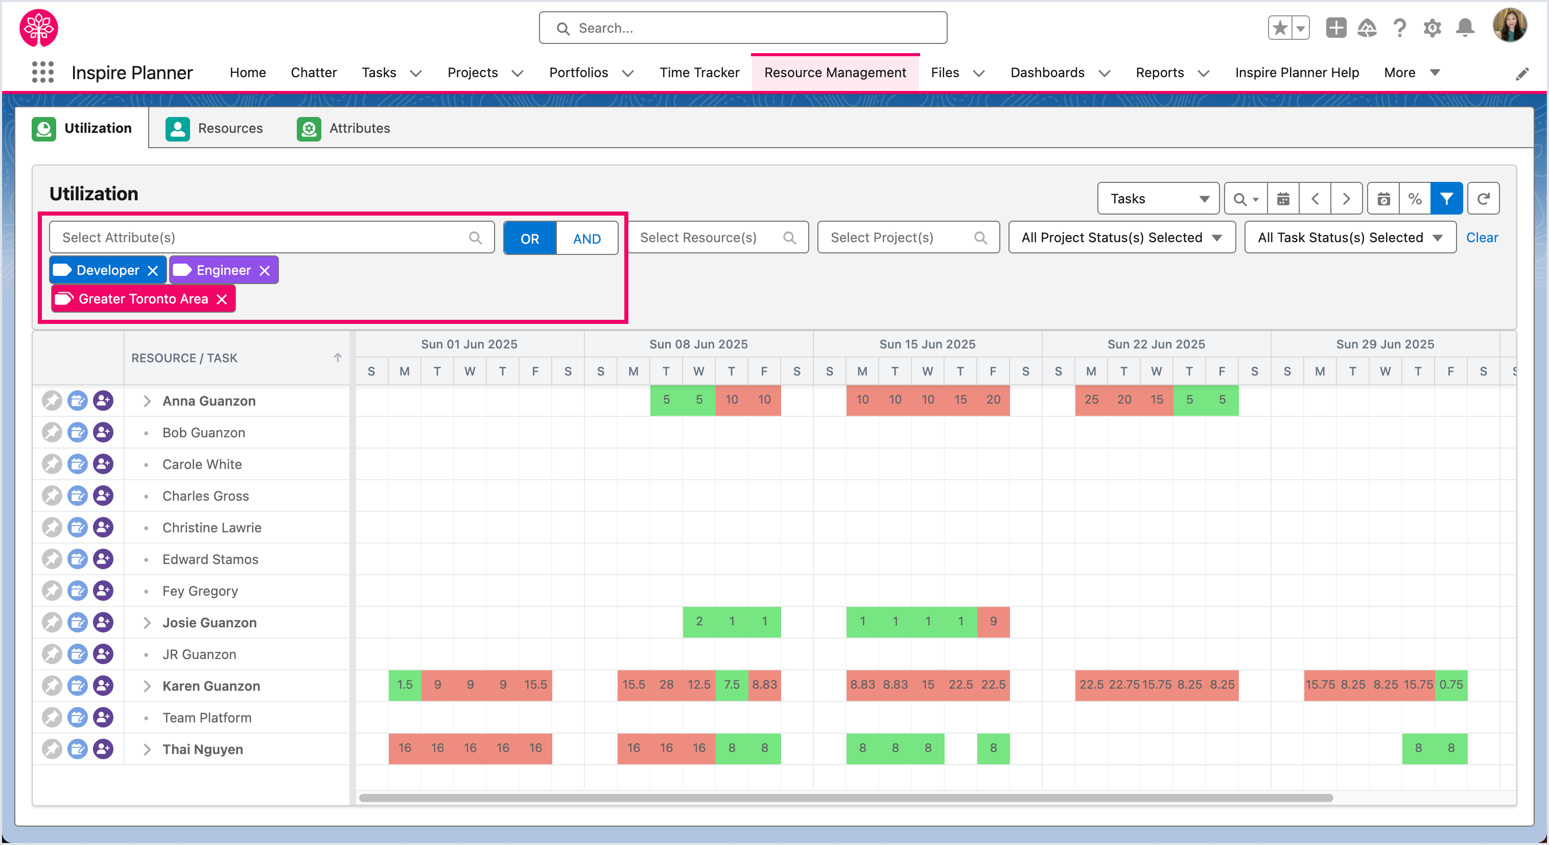The width and height of the screenshot is (1549, 845).
Task: Open the Chatter nav item
Action: 313,73
